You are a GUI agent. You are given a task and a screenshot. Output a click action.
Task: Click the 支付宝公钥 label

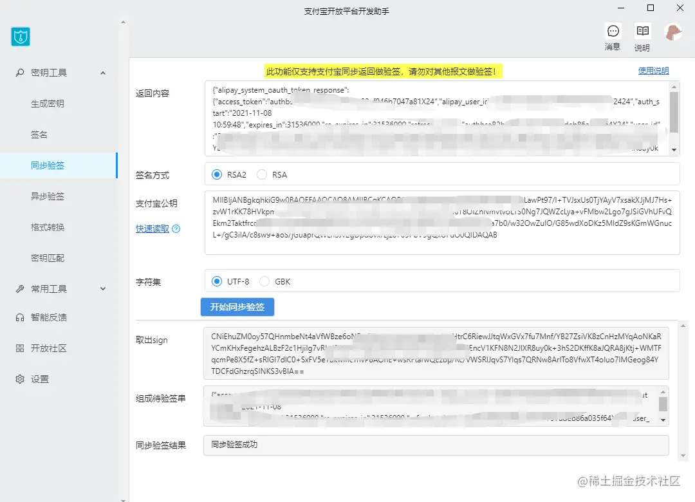point(156,203)
